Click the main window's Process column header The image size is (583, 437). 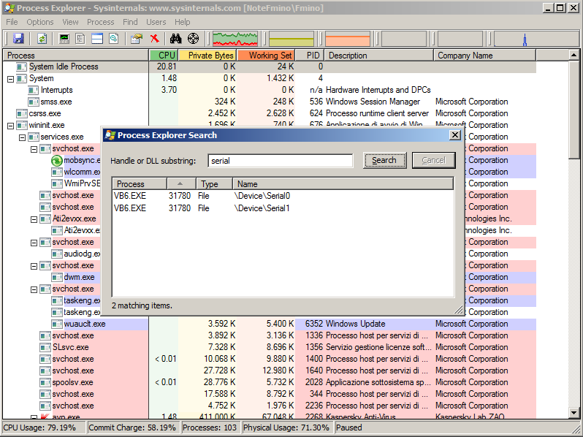pos(76,55)
